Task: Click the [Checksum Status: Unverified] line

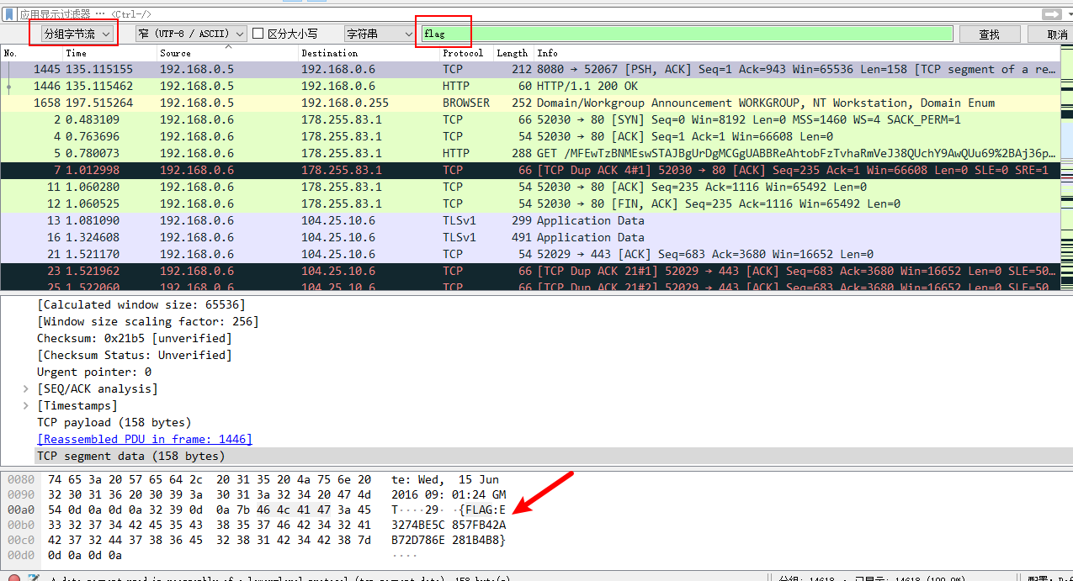Action: pyautogui.click(x=134, y=355)
